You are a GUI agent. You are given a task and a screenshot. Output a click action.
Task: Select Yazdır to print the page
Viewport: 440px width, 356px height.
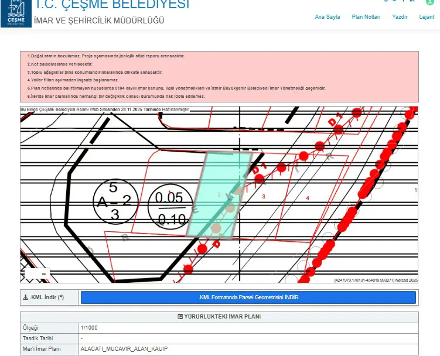[x=400, y=17]
